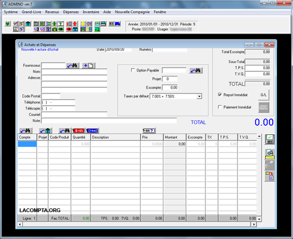Click the G/L button

tap(264, 95)
